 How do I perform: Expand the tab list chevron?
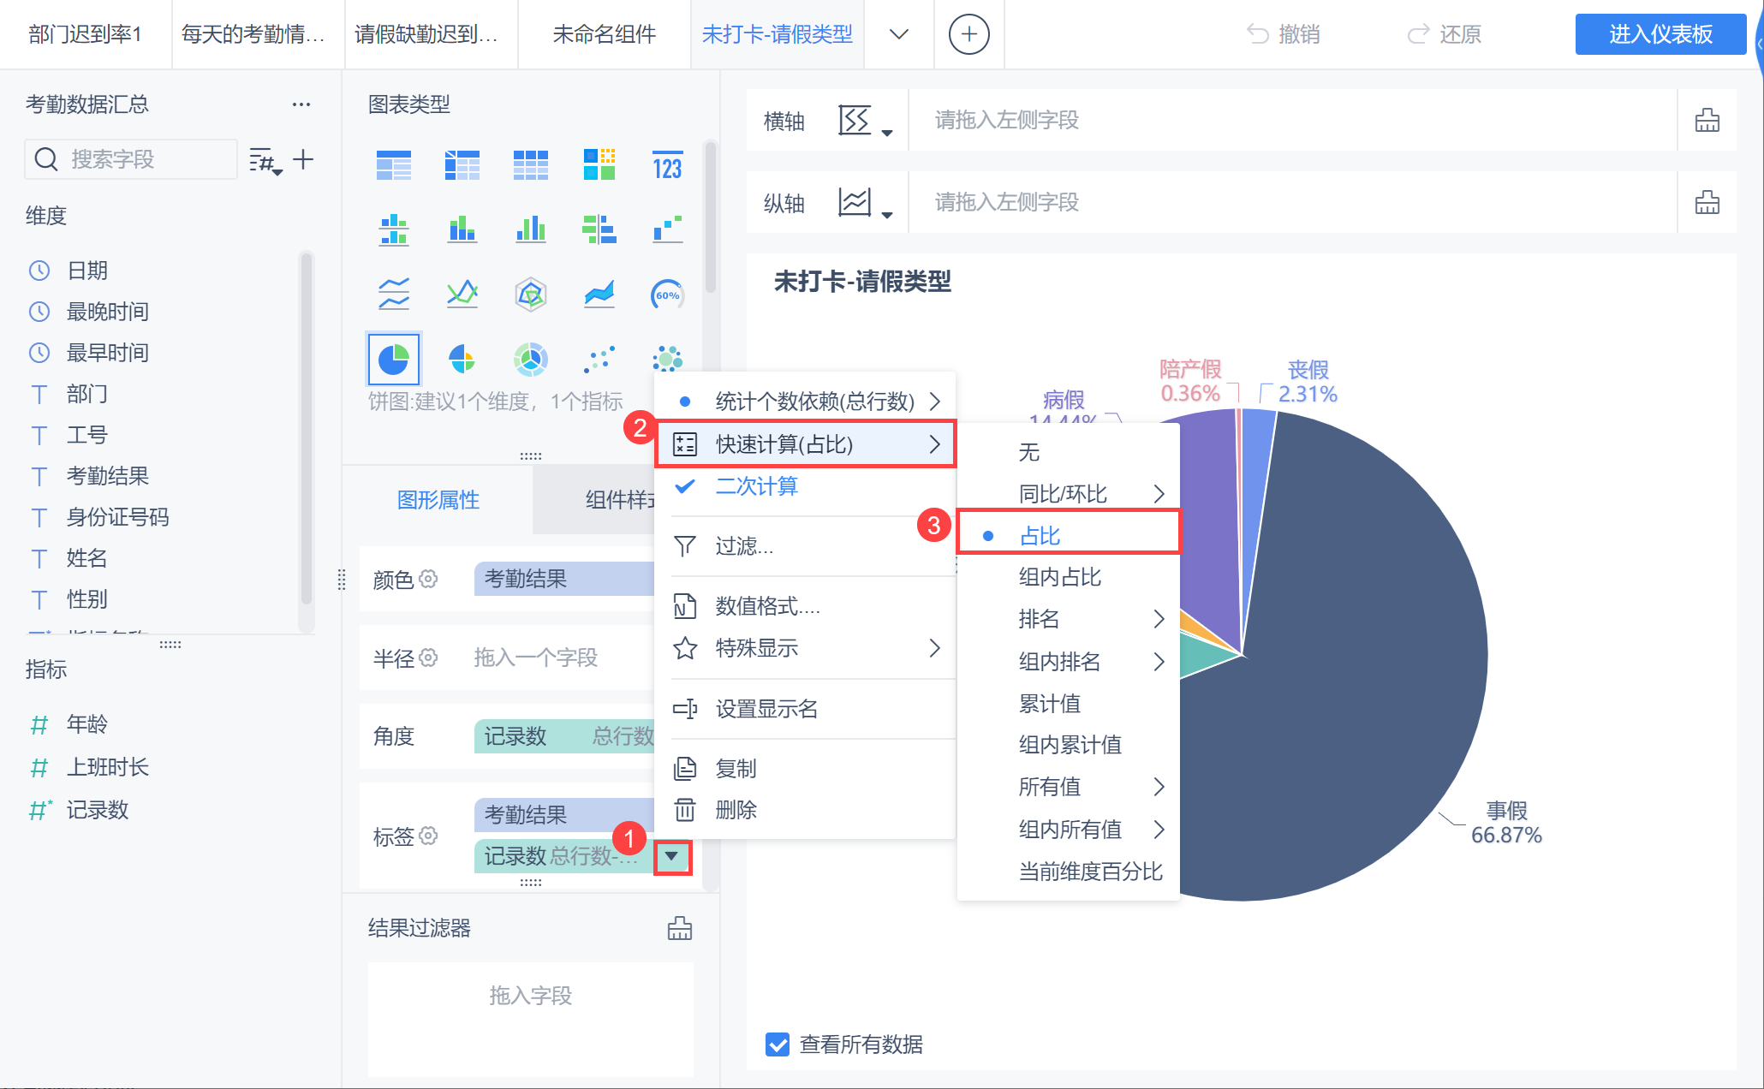898,34
